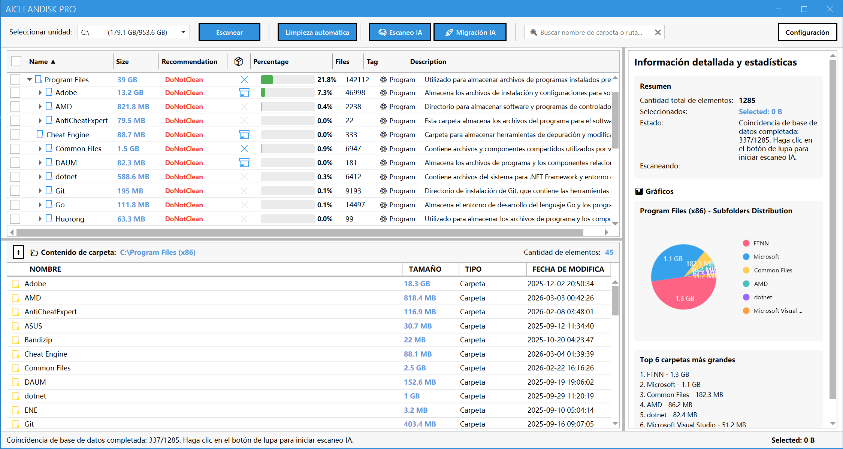Click the archive icon on the DAUM row

click(x=244, y=162)
